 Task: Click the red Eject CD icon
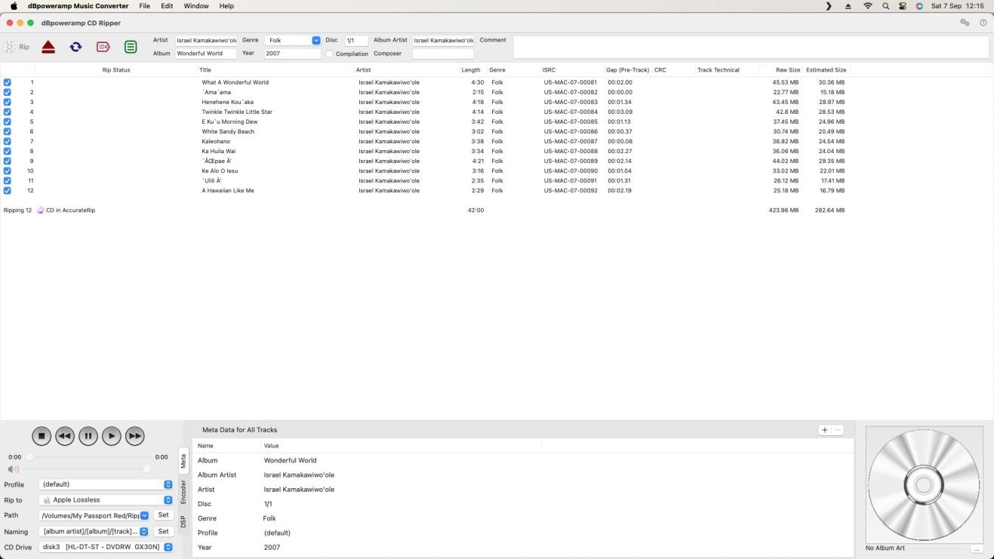click(48, 47)
